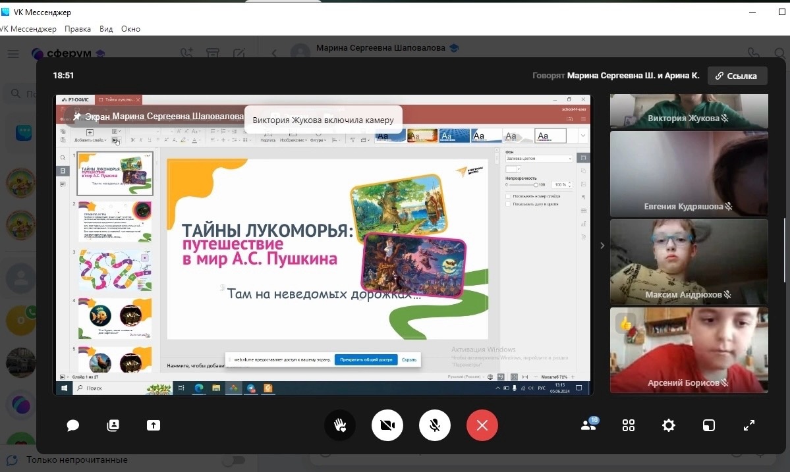This screenshot has width=790, height=472.
Task: Open Заливка цветом combo box in shared editor
Action: click(539, 159)
